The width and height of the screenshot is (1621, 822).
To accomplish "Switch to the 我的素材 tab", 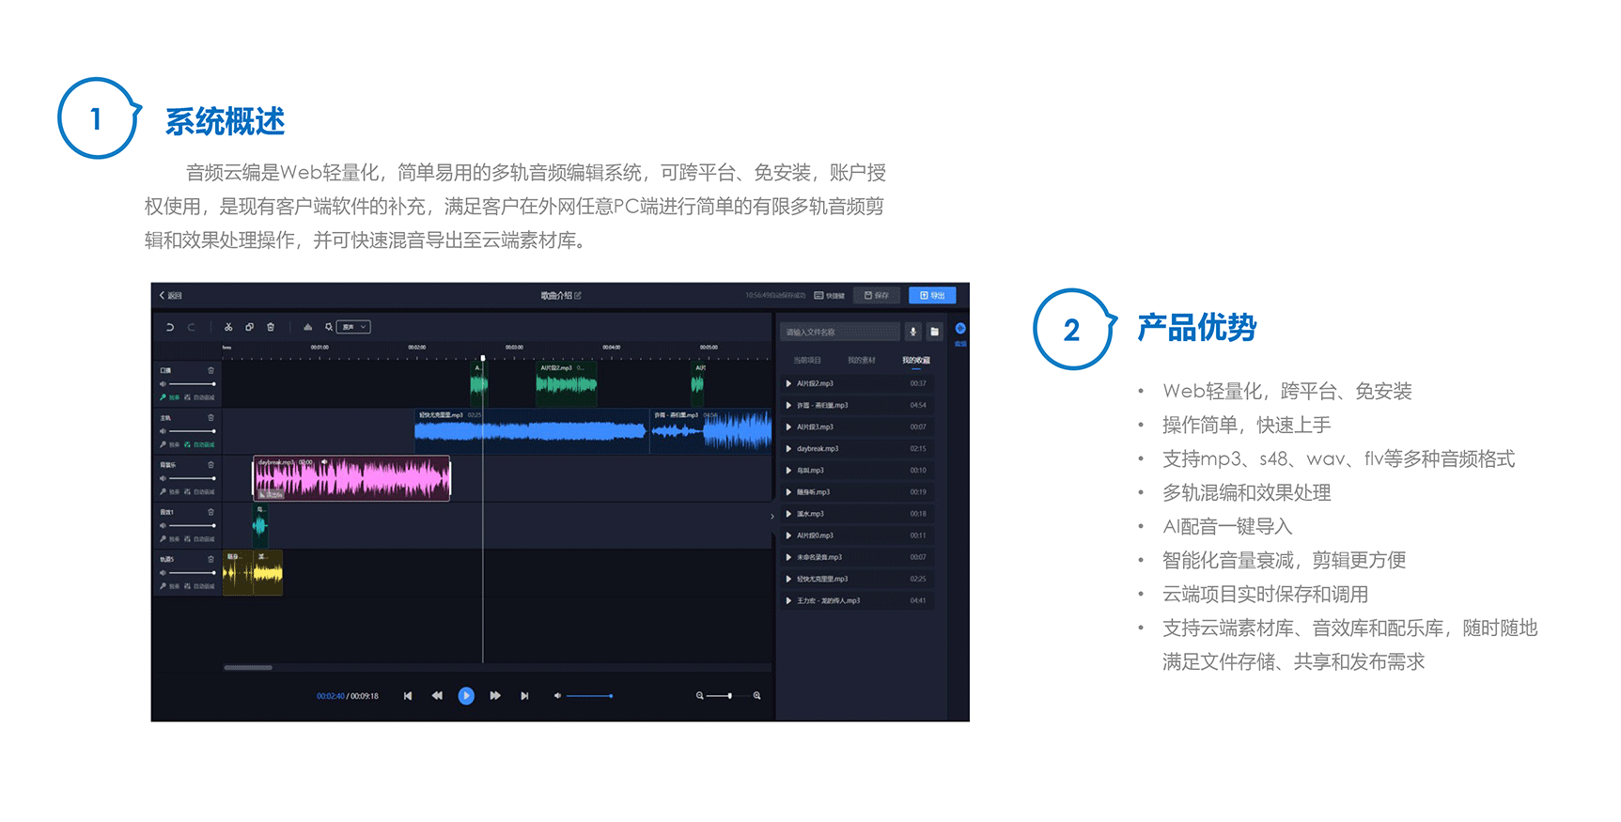I will [862, 360].
